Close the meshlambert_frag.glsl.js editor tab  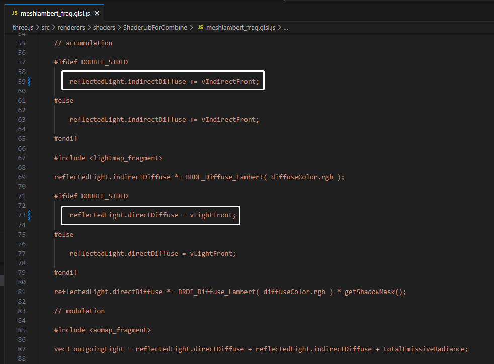[x=97, y=13]
